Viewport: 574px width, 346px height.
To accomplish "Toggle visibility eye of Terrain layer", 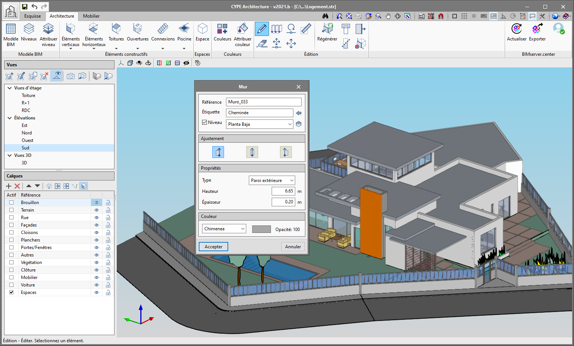I will coord(97,210).
